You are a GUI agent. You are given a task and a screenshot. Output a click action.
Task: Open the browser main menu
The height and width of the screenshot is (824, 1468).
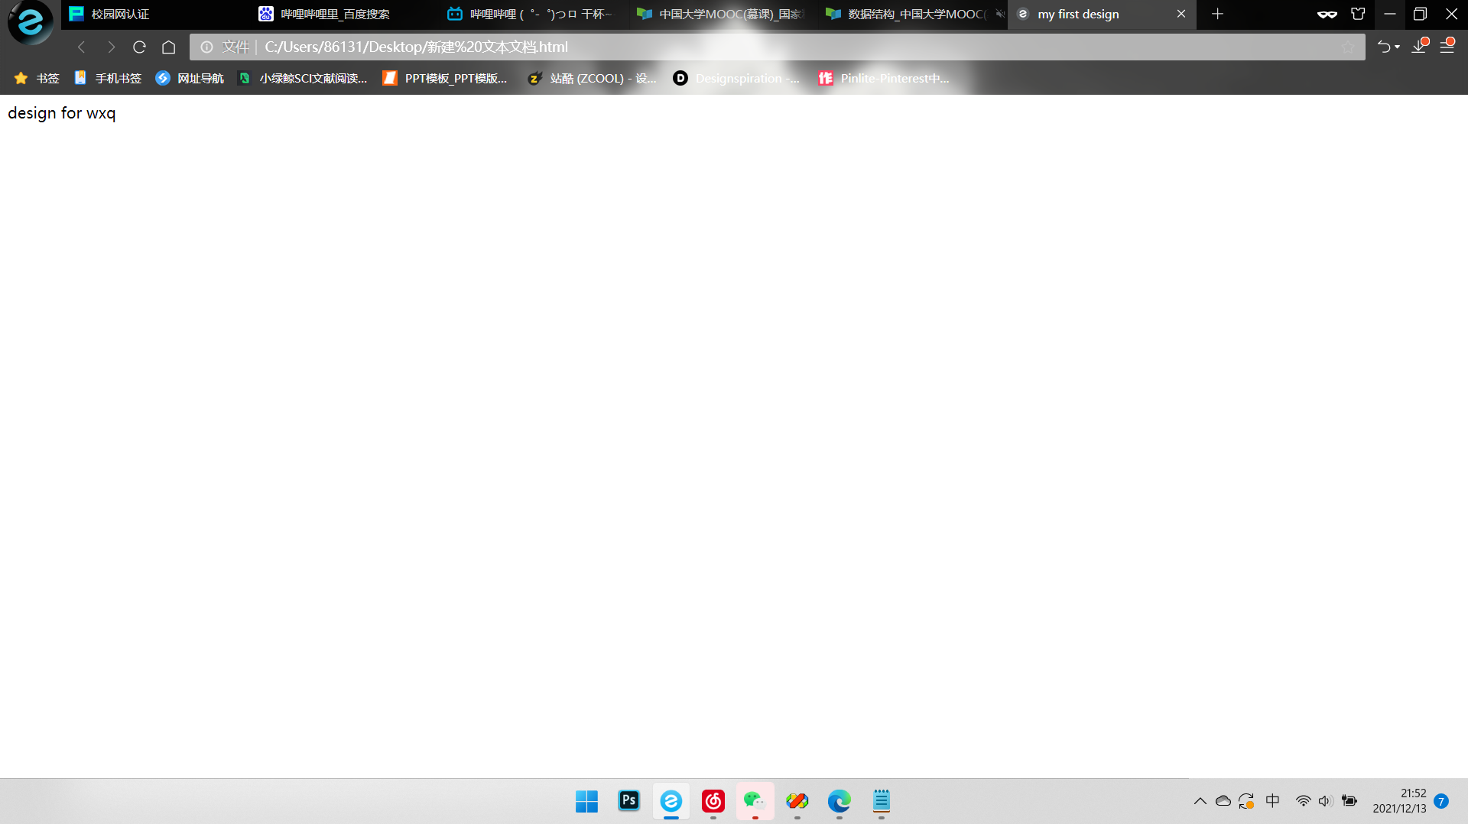point(1447,46)
